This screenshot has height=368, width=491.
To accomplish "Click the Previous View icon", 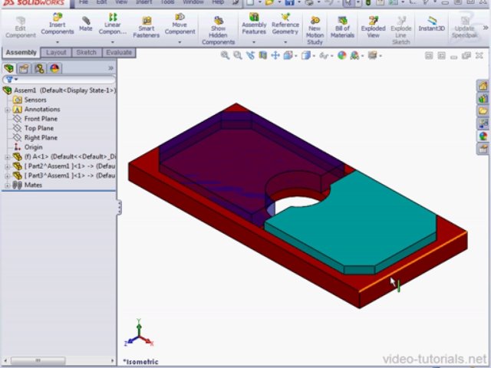I will 250,55.
